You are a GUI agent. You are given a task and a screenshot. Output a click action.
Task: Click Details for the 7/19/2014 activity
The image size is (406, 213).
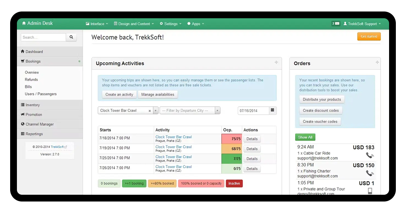252,149
